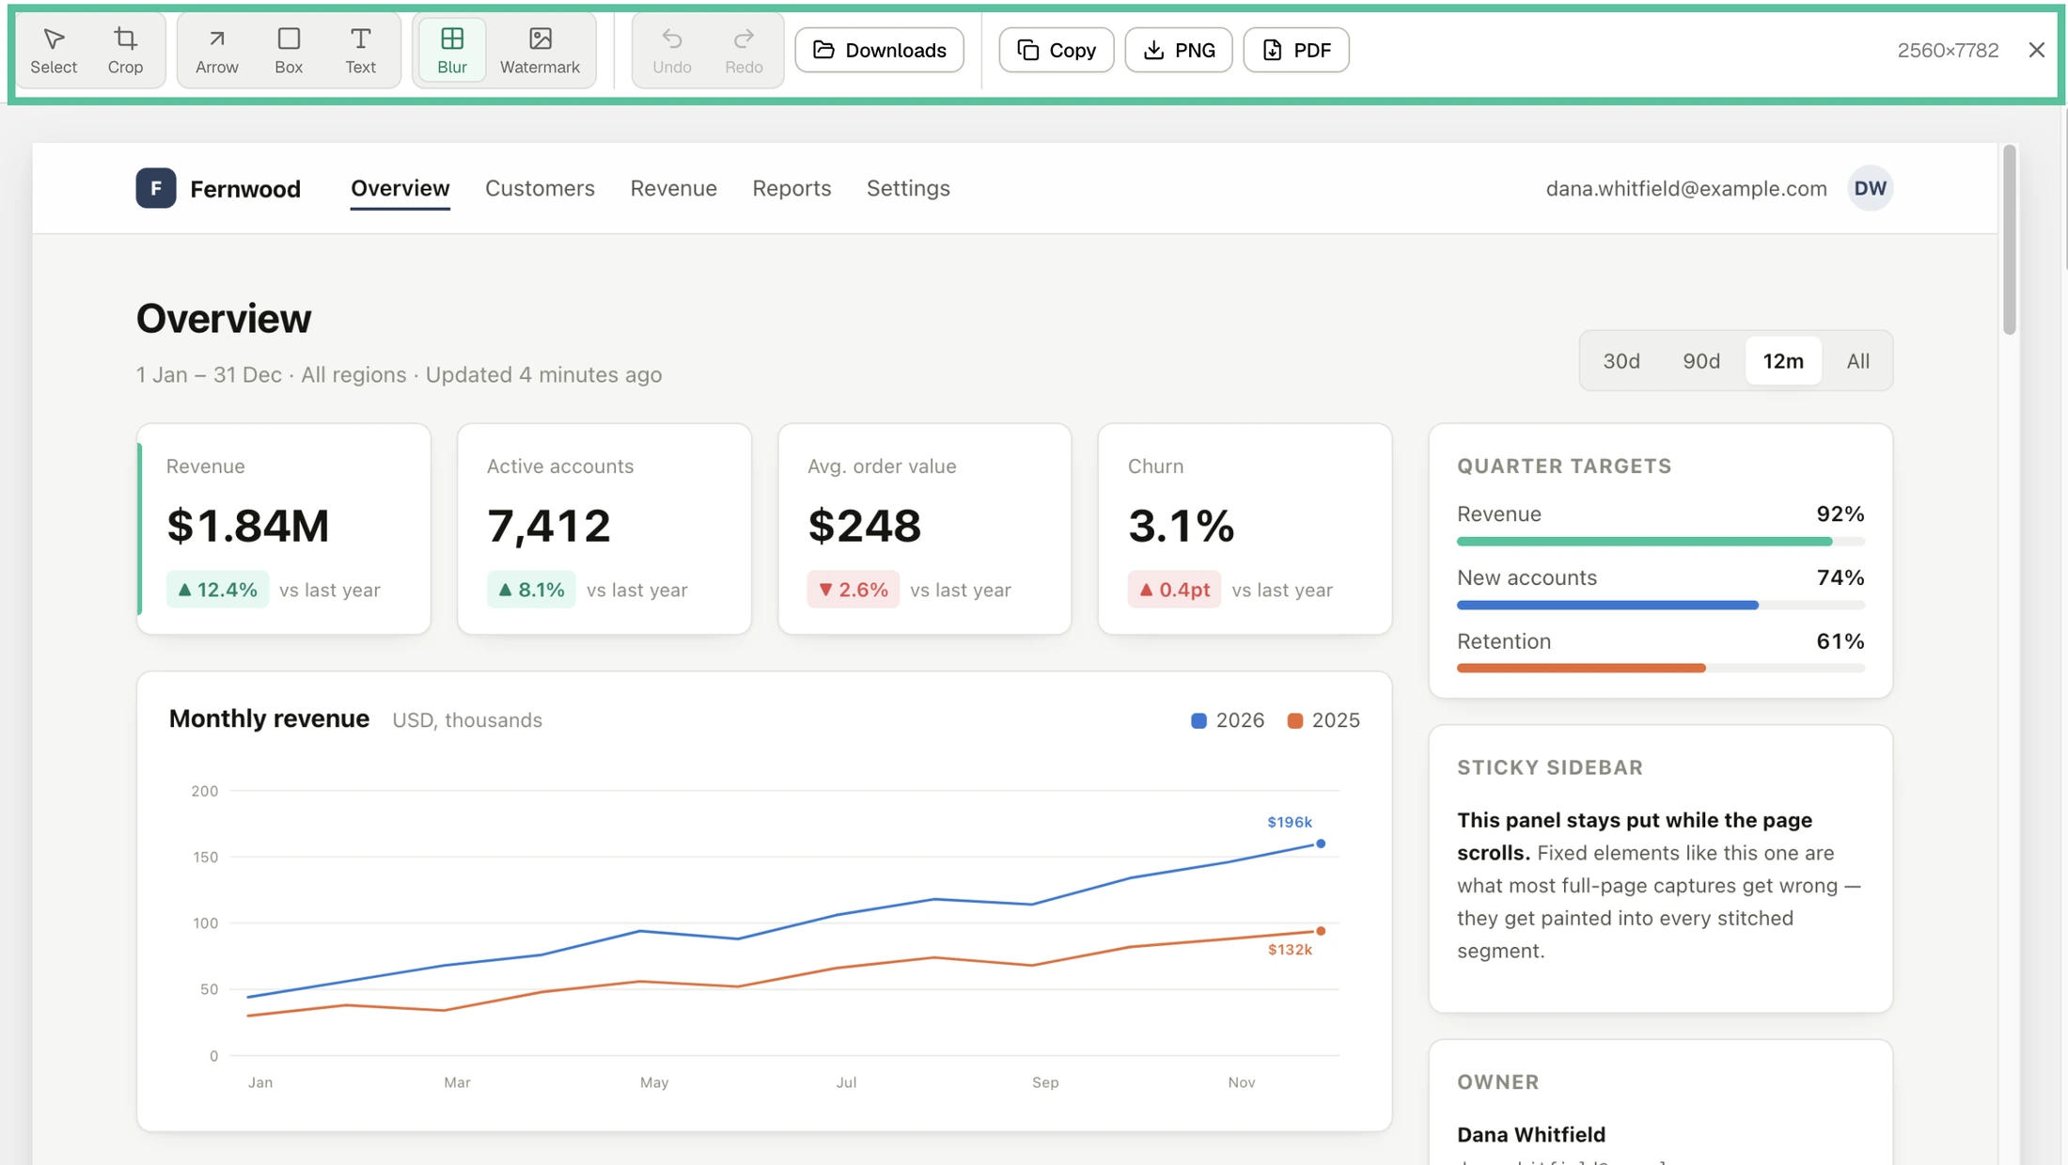Click the 8.1% active accounts badge
Screen dimensions: 2068x1165
point(531,590)
